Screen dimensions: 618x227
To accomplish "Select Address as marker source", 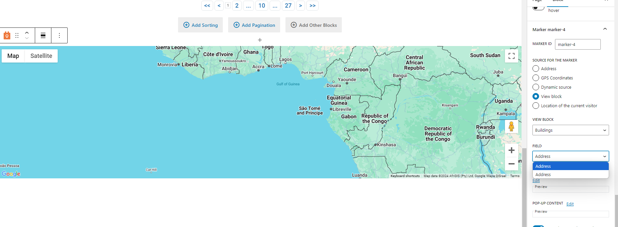I will point(536,68).
